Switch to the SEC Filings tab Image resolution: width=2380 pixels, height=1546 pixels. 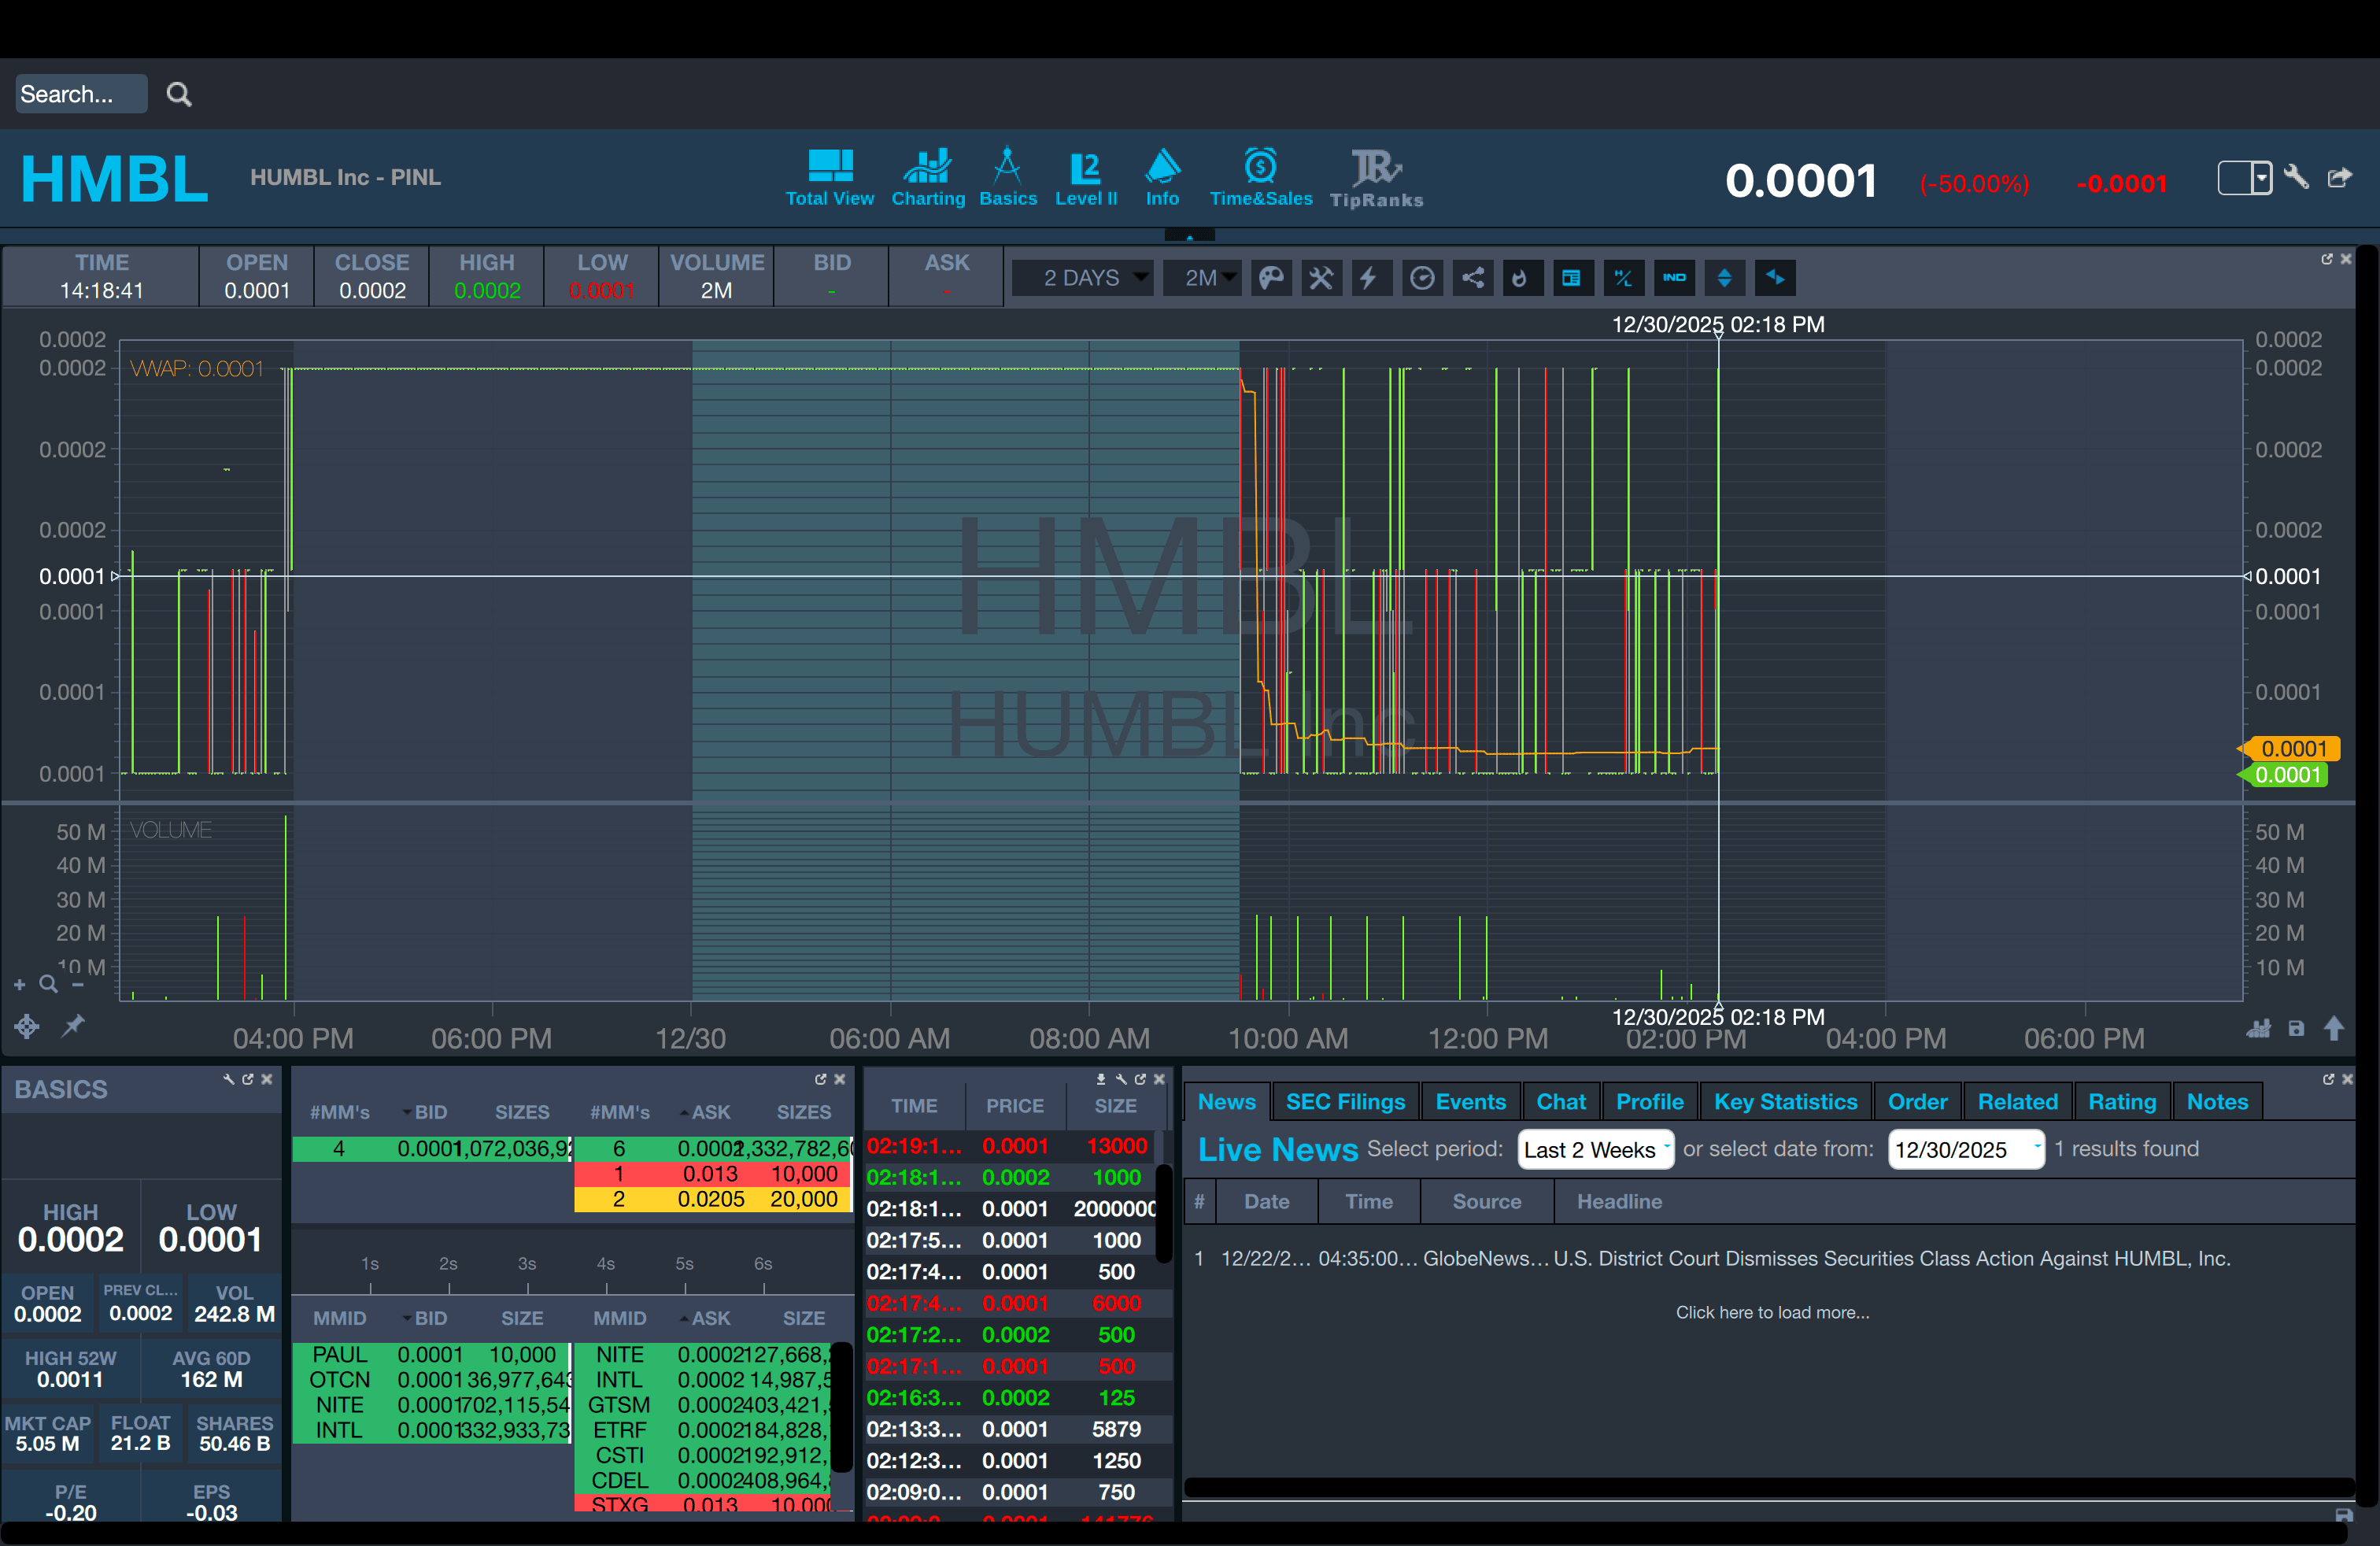pyautogui.click(x=1345, y=1102)
